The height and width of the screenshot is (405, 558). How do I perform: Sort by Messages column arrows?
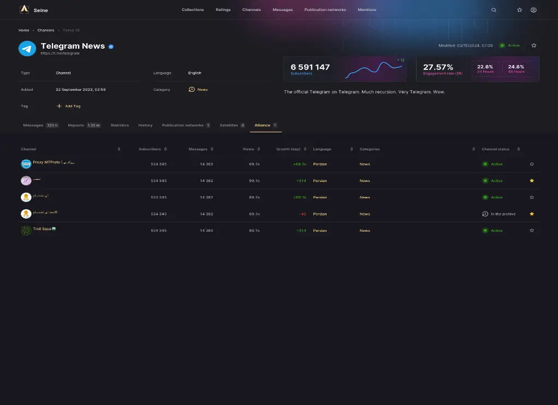212,149
